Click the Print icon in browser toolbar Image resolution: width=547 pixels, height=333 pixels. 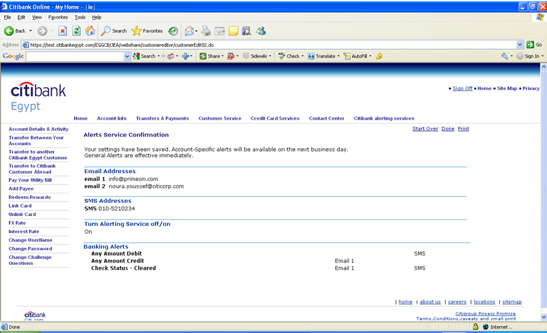206,31
